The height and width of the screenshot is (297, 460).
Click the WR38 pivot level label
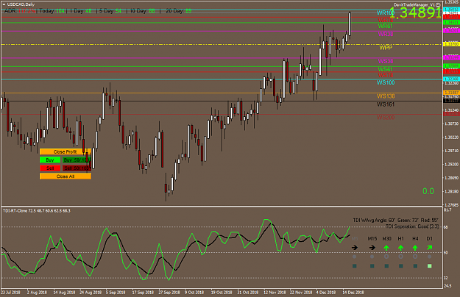(x=386, y=34)
